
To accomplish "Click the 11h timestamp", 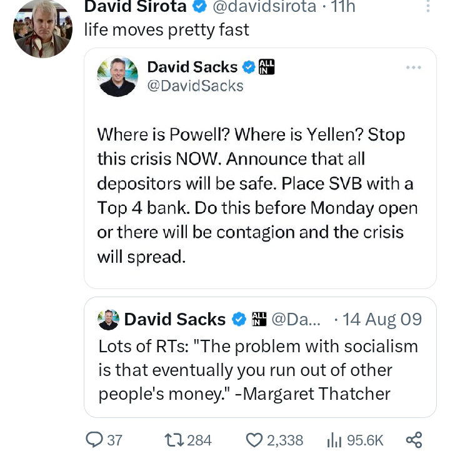I will (x=342, y=7).
